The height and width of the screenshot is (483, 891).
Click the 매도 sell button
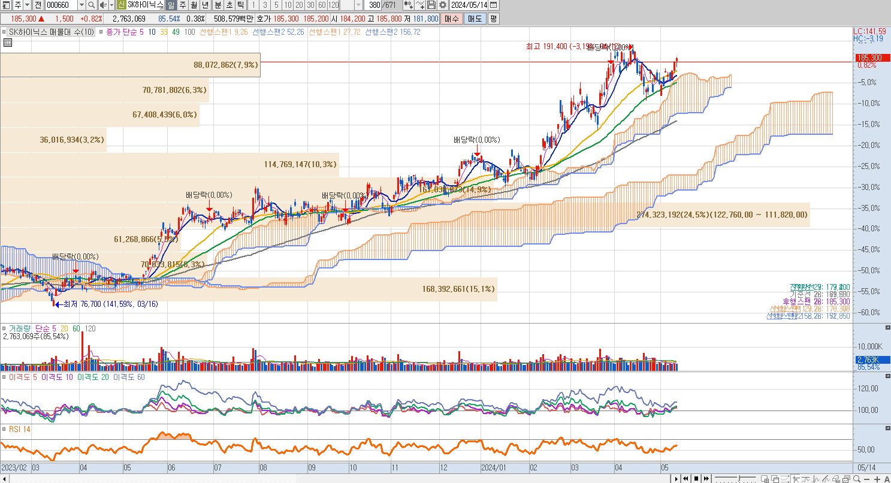click(x=475, y=19)
